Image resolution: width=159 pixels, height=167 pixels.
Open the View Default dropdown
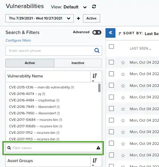[x=85, y=7]
